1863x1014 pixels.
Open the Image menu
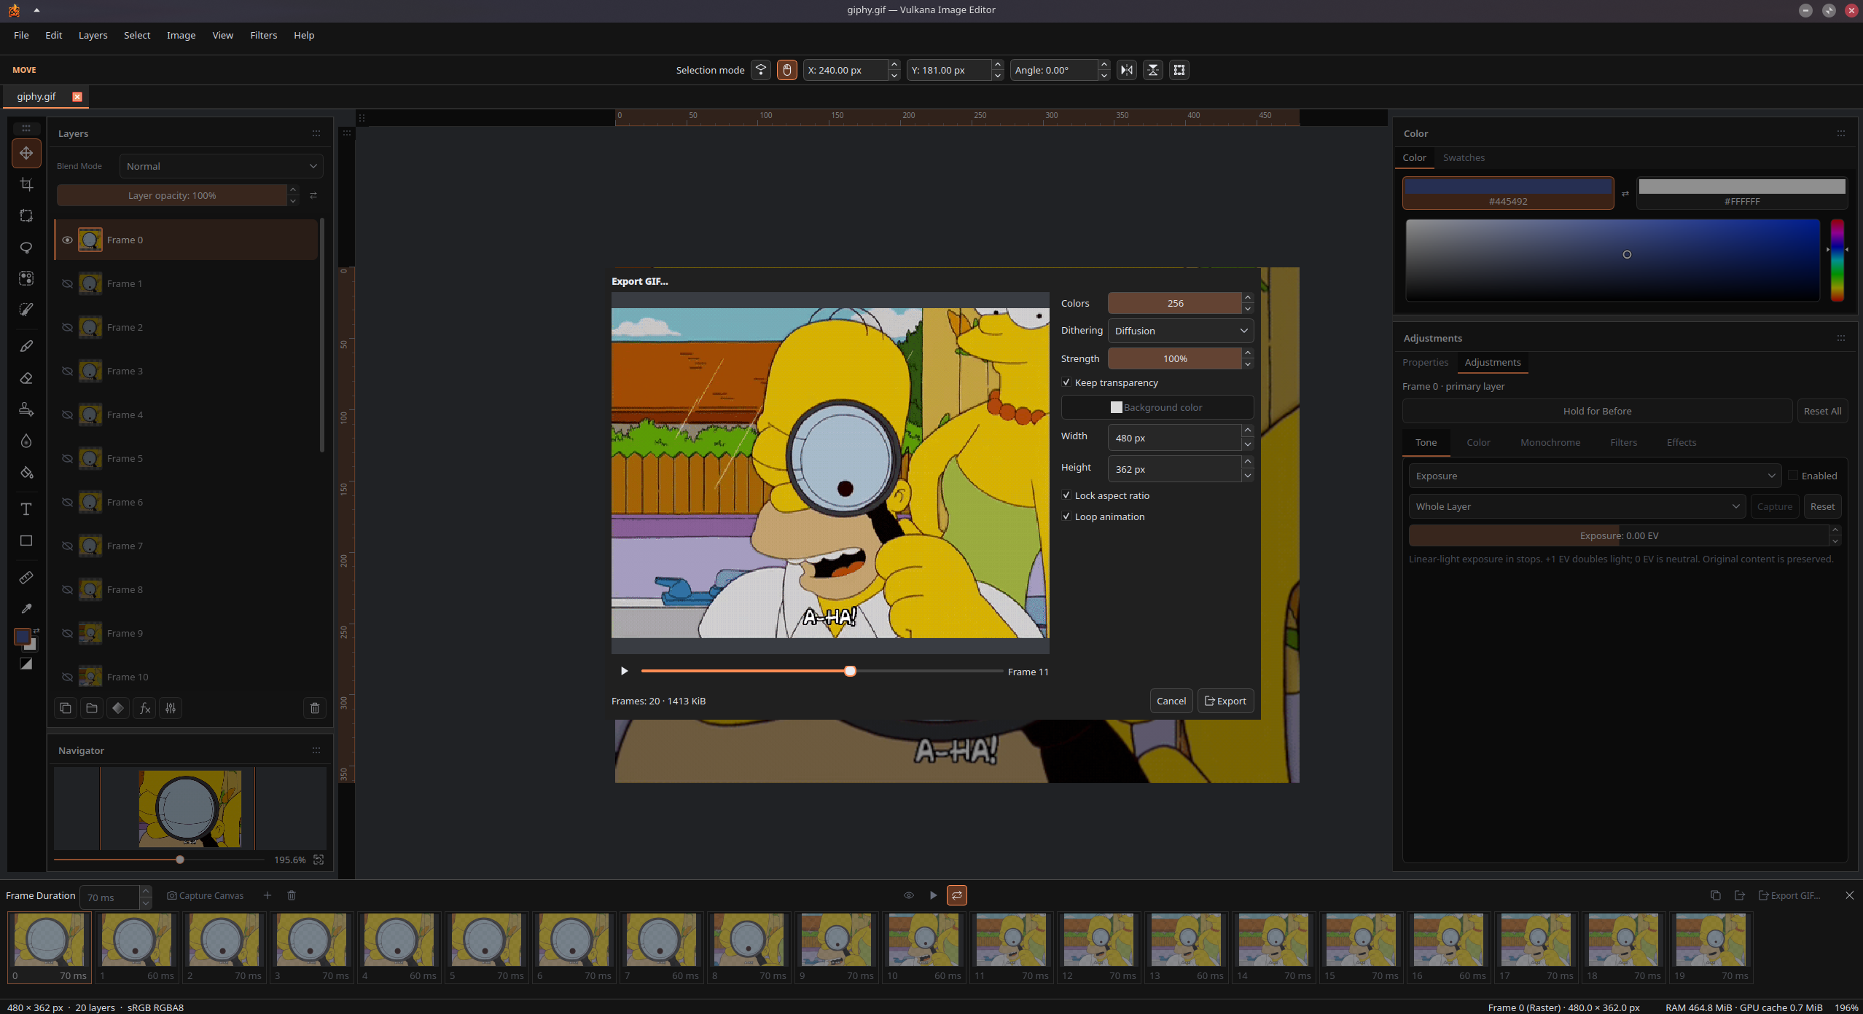click(181, 35)
